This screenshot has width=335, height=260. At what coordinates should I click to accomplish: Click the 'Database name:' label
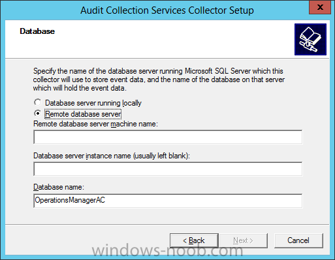tap(59, 187)
